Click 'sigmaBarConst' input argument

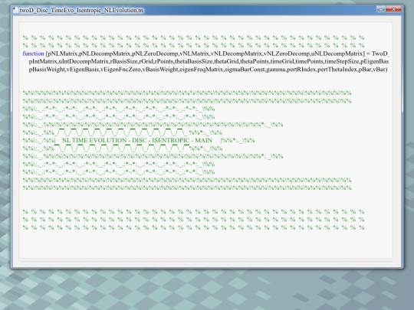245,70
